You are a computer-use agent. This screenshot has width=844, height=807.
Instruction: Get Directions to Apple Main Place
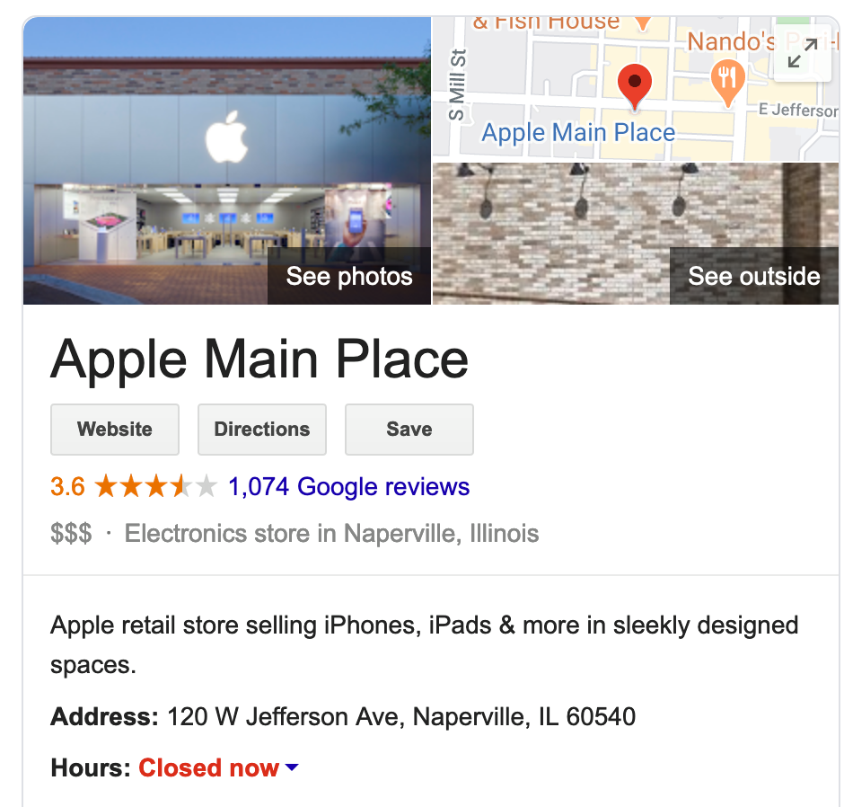[x=262, y=430]
